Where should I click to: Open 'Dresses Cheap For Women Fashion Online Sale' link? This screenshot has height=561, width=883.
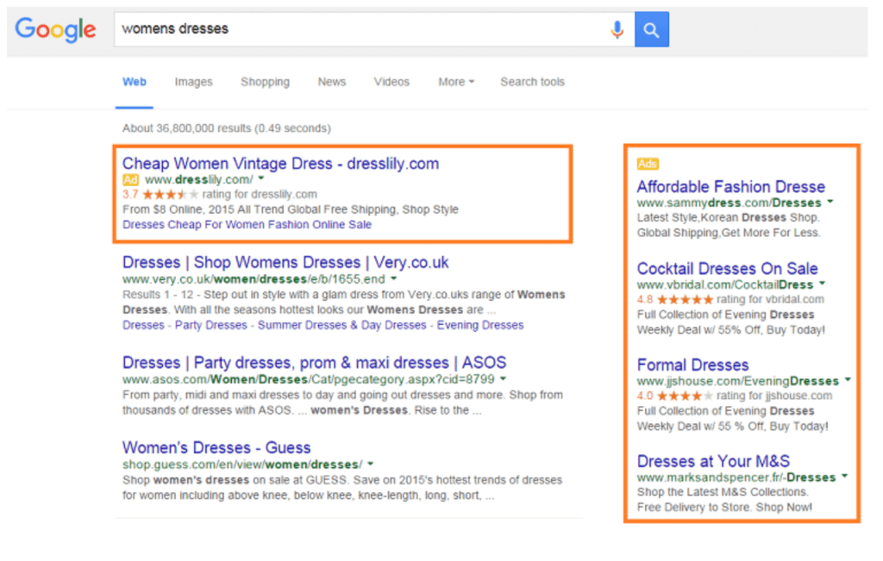(x=247, y=225)
